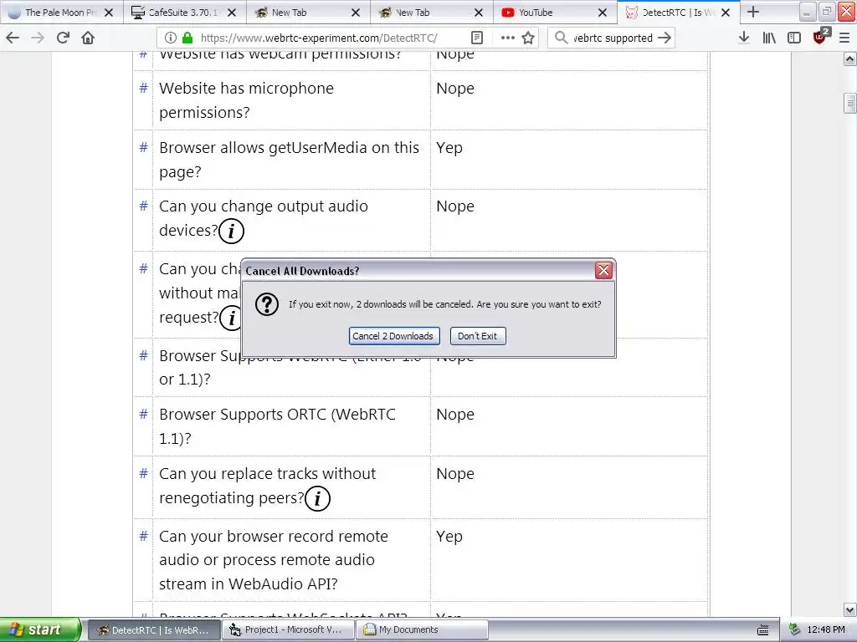Open the hamburger application menu

(844, 38)
